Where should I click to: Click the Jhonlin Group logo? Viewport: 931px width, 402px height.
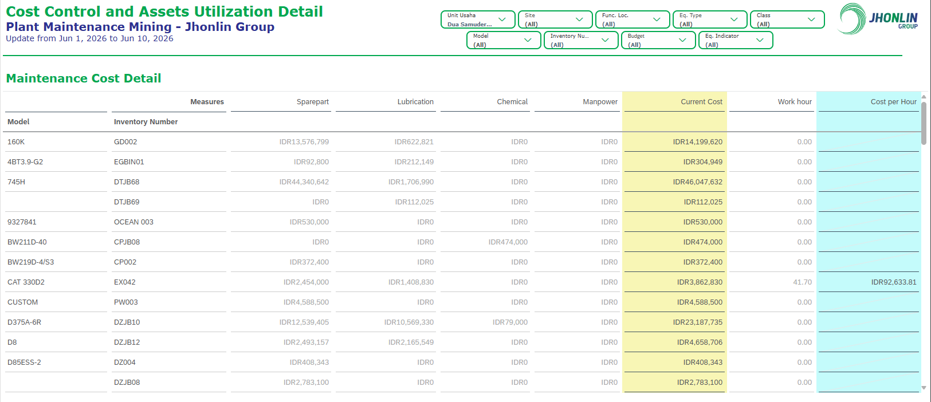(878, 19)
